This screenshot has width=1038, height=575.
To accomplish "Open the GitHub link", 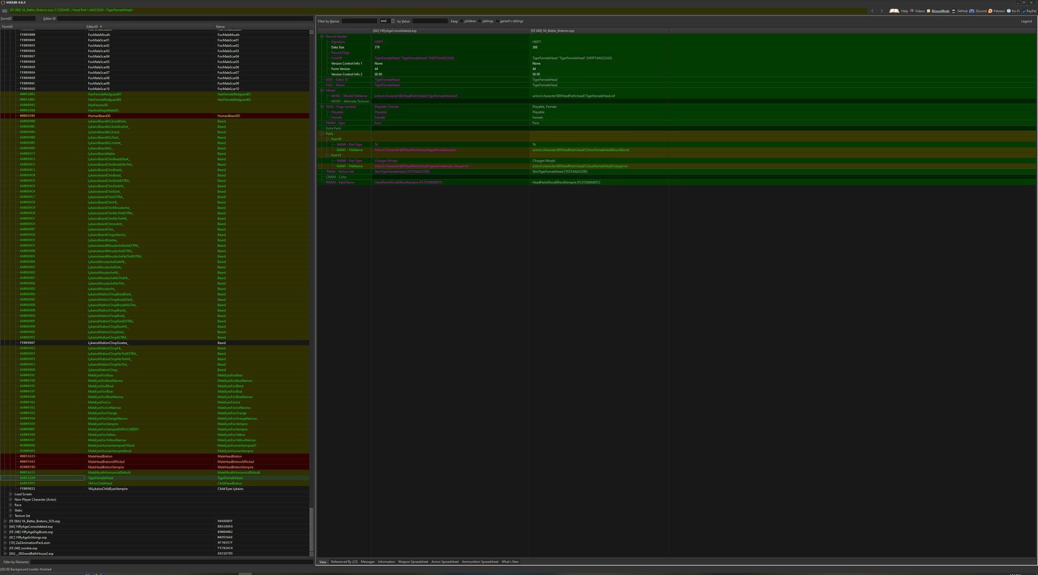I will pos(960,11).
